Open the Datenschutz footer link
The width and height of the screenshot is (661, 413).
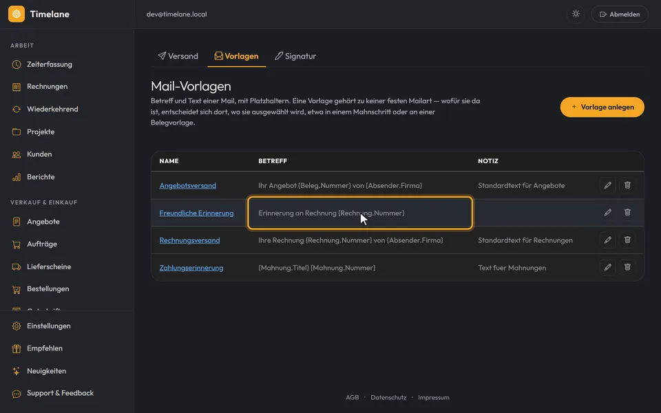coord(388,397)
